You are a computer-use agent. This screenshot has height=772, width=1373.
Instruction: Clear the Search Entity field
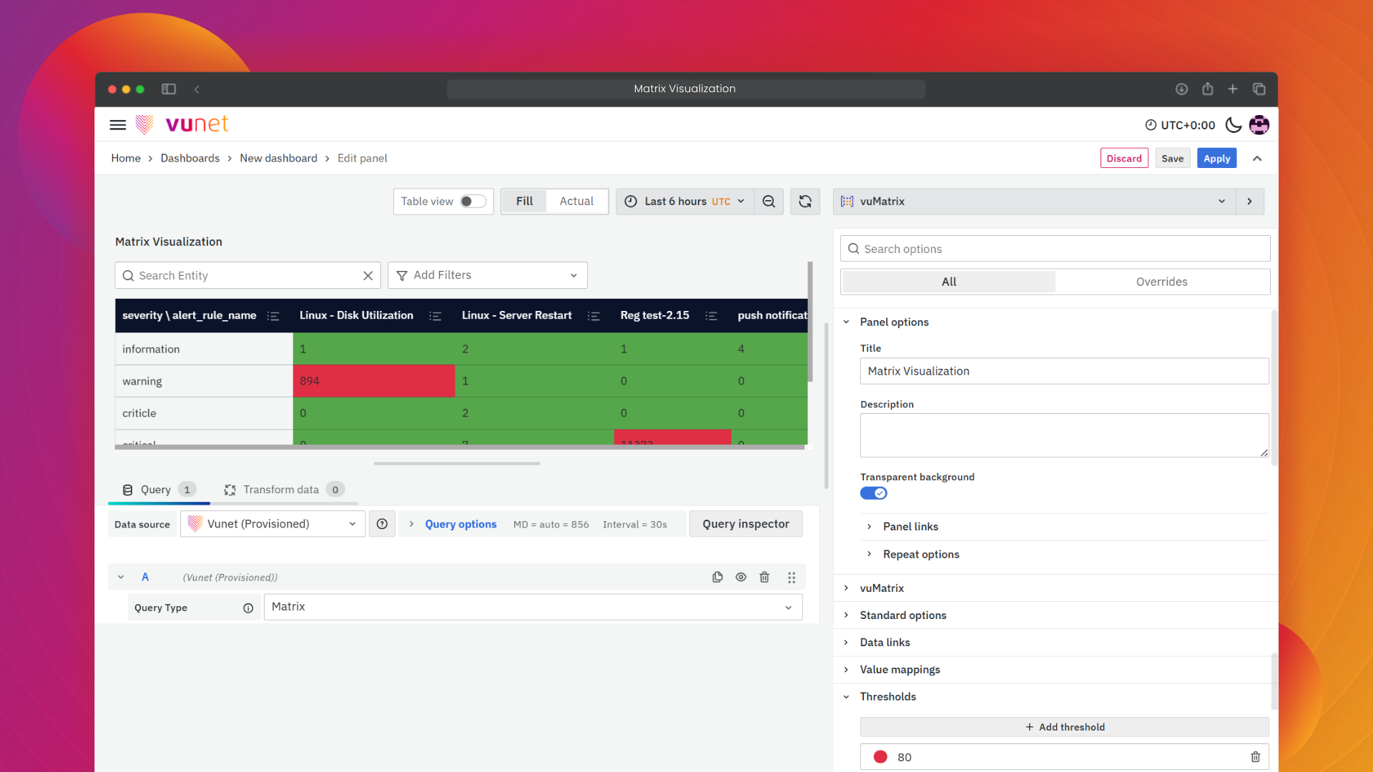[x=368, y=276]
